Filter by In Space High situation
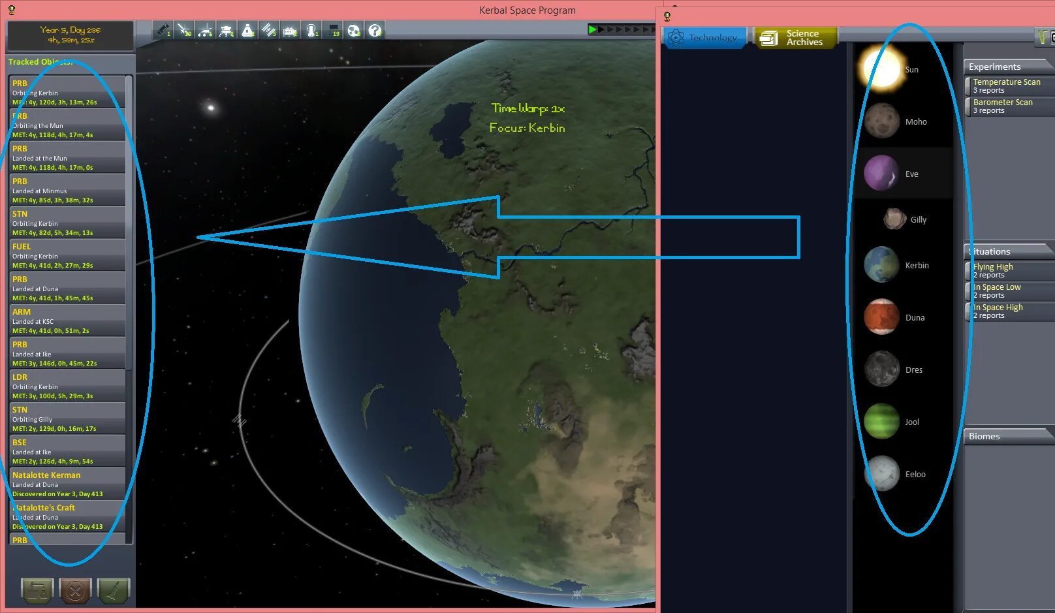 [x=1010, y=311]
